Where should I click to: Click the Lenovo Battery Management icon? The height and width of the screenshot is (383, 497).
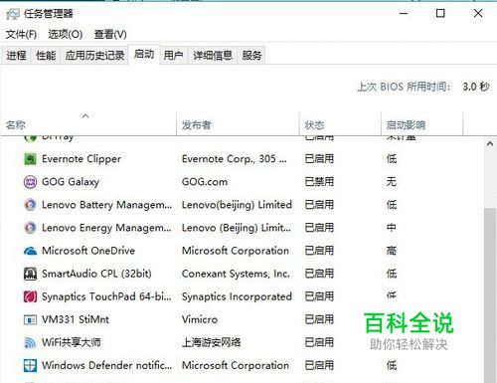30,205
